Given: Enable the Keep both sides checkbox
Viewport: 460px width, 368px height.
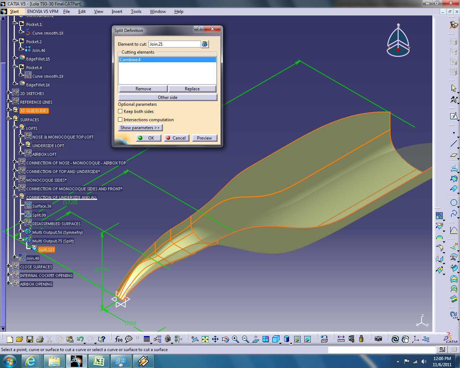Looking at the screenshot, I should (x=120, y=112).
